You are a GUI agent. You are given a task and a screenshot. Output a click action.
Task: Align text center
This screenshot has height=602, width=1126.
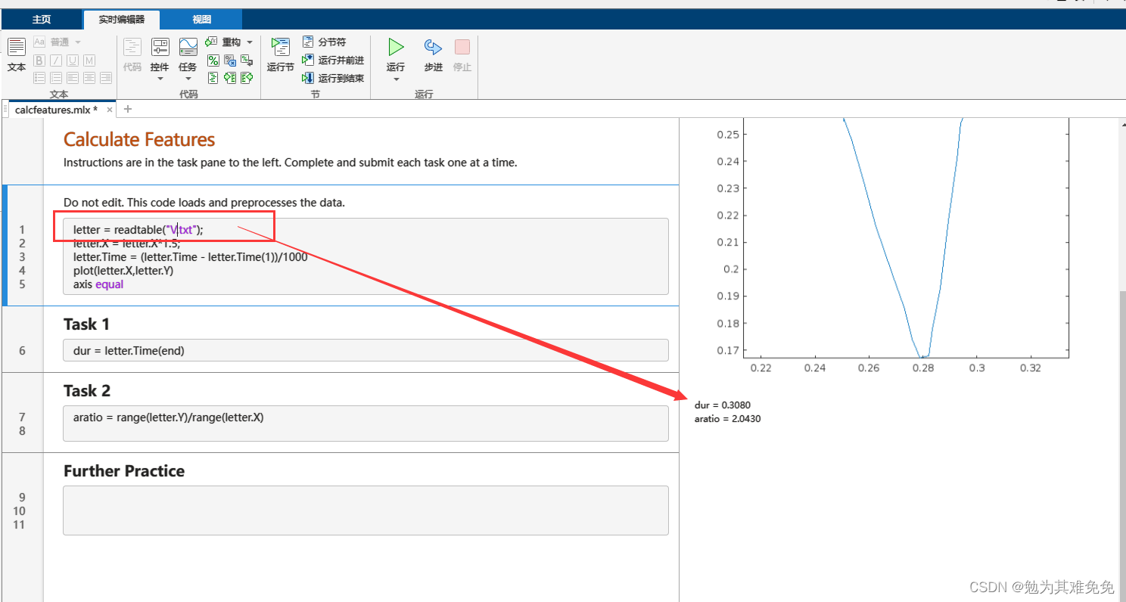(x=89, y=77)
